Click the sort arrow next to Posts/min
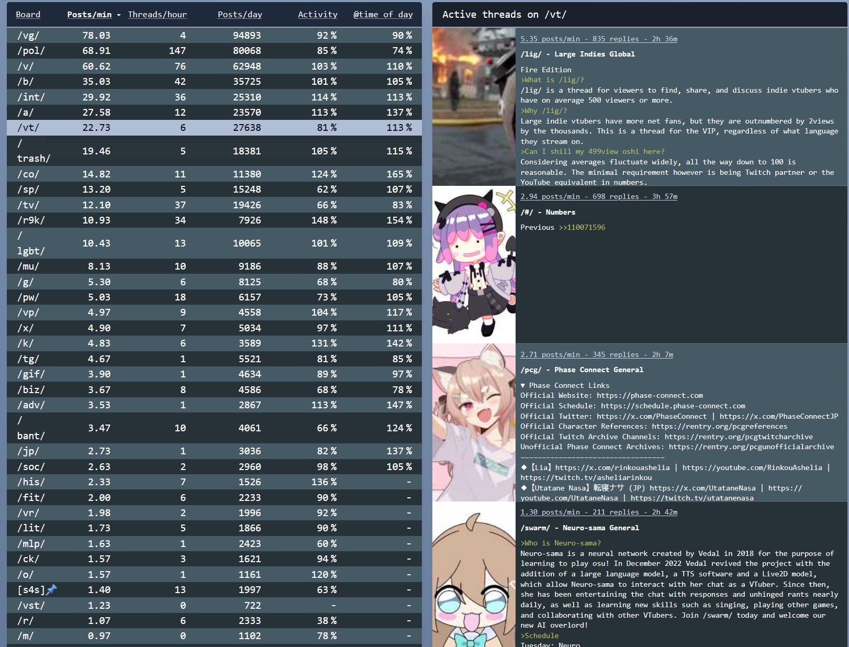This screenshot has height=647, width=849. pyautogui.click(x=119, y=15)
